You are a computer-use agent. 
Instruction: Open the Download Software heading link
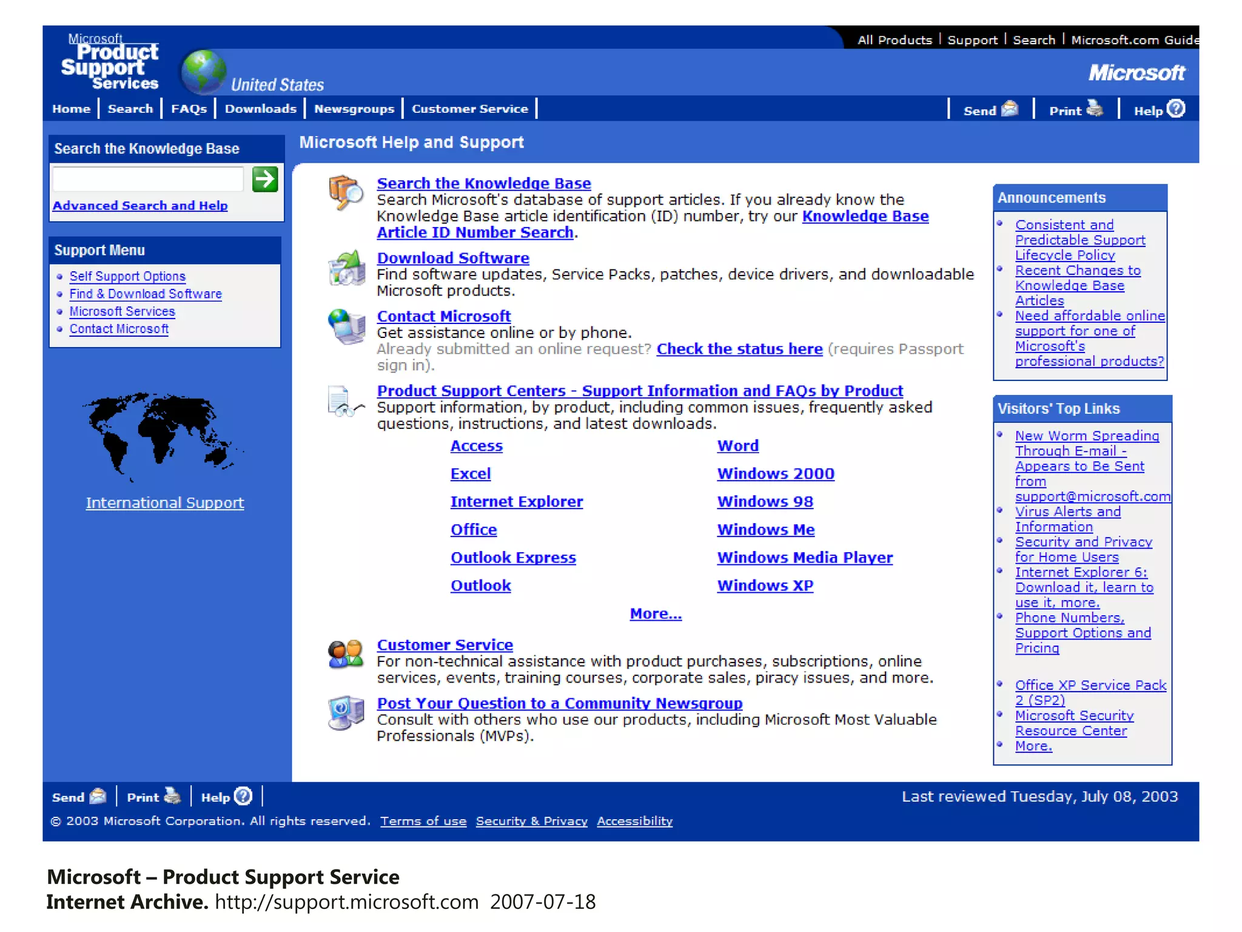point(453,258)
